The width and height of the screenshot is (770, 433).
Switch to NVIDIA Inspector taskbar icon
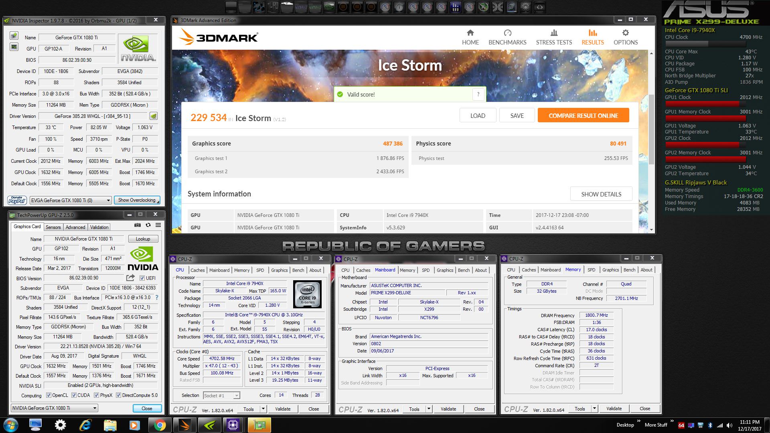[x=209, y=425]
